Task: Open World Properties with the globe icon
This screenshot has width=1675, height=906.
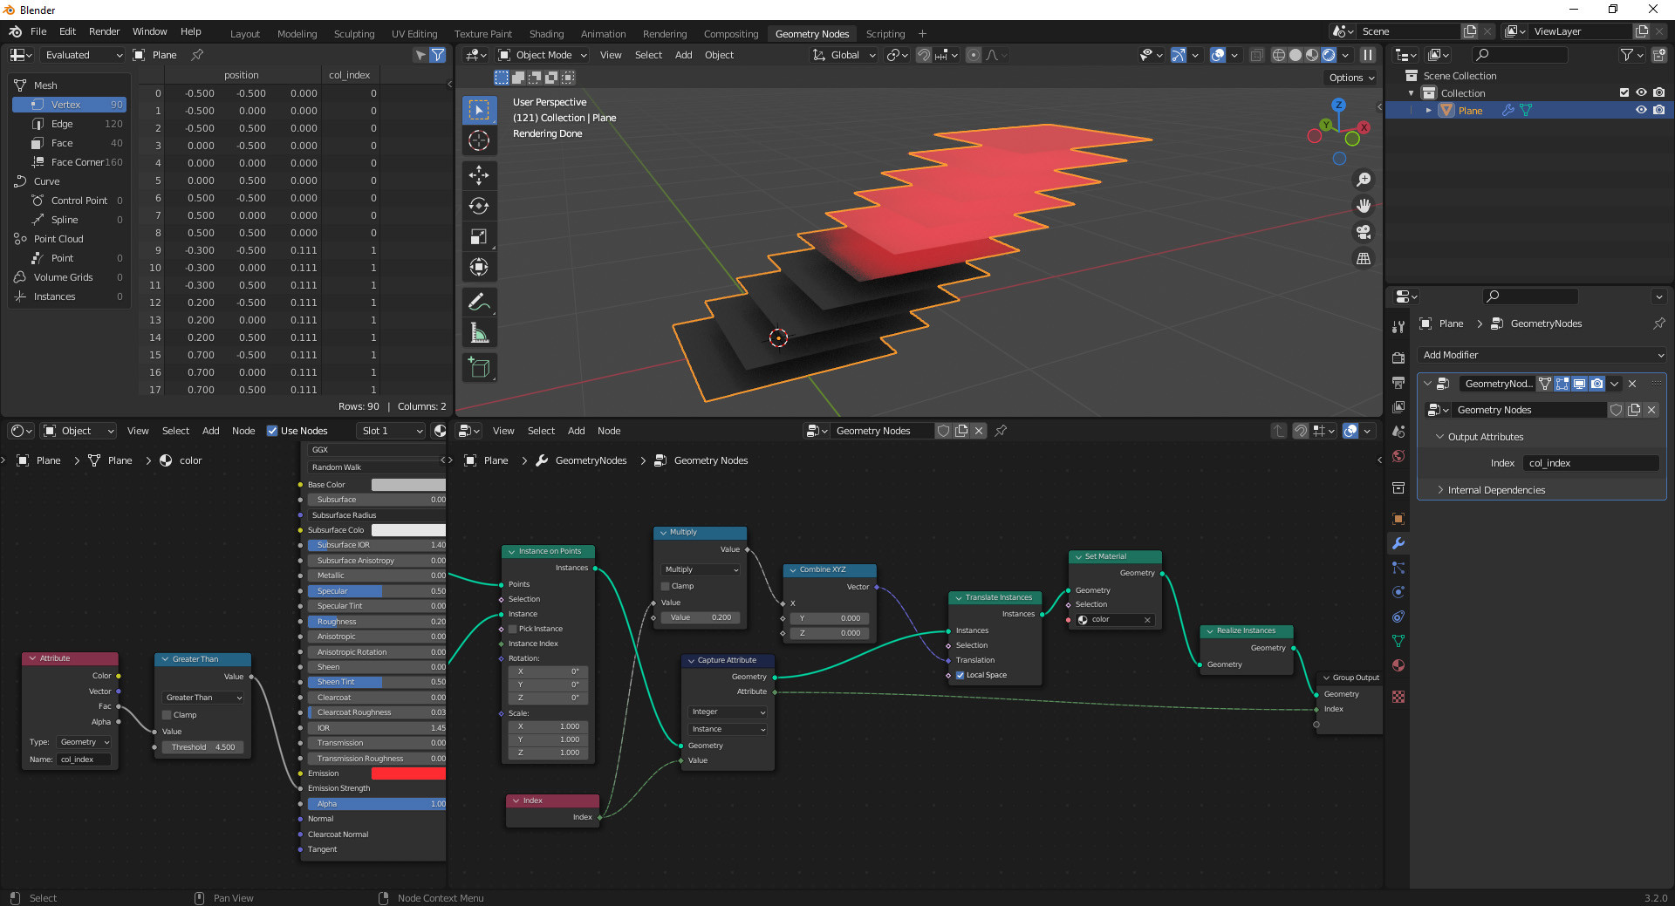Action: tap(1398, 457)
